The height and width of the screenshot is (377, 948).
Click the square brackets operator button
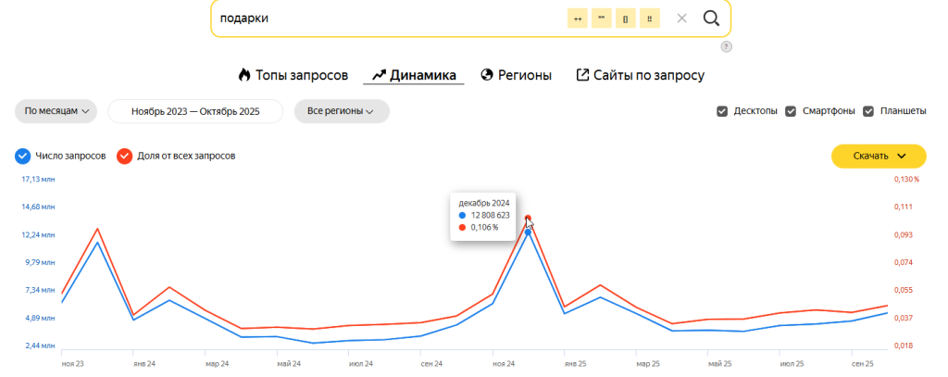tap(626, 19)
